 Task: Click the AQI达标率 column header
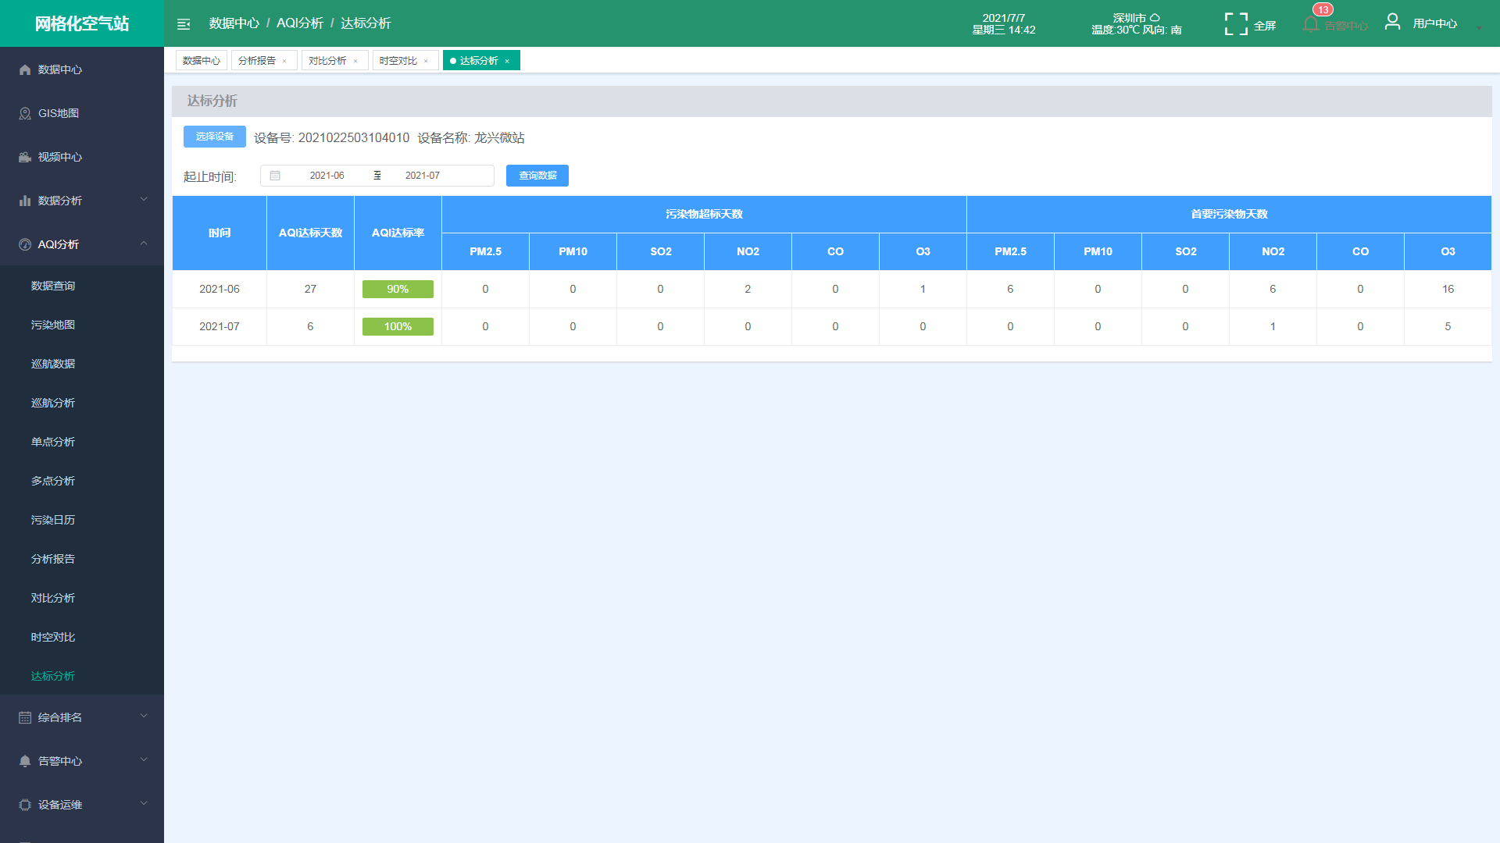click(398, 233)
